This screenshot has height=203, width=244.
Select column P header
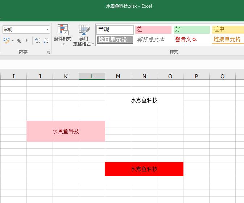197,76
